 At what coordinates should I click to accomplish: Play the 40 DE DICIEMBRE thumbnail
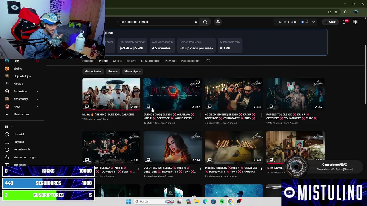[x=234, y=94]
